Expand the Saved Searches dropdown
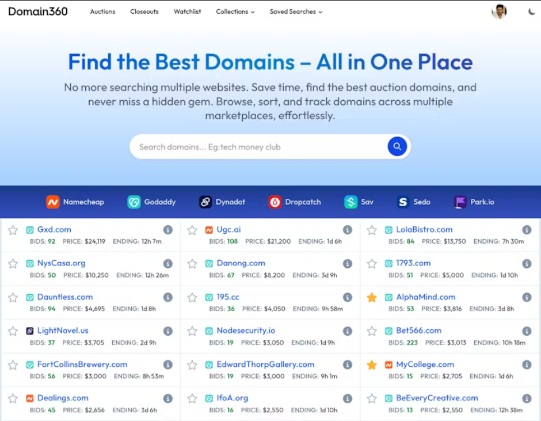Viewport: 541px width, 421px height. point(296,12)
